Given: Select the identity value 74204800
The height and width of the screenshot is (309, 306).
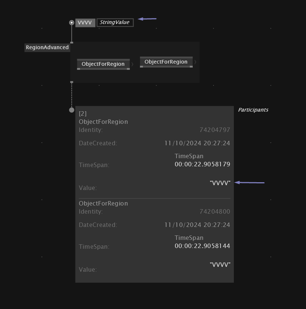Looking at the screenshot, I should (x=215, y=211).
